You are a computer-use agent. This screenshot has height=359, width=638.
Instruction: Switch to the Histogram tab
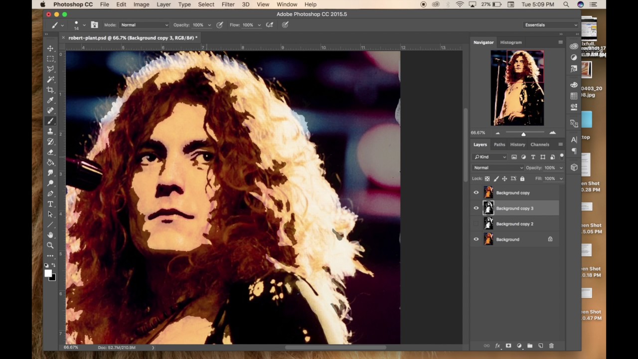coord(511,42)
